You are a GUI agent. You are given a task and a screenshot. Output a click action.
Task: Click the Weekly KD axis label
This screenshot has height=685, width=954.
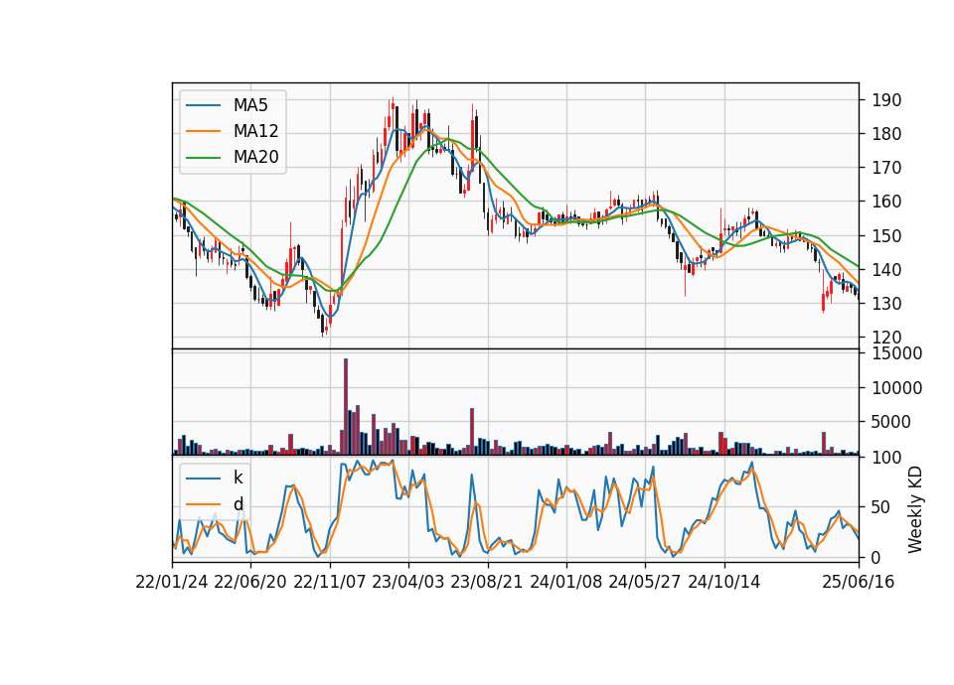point(915,509)
